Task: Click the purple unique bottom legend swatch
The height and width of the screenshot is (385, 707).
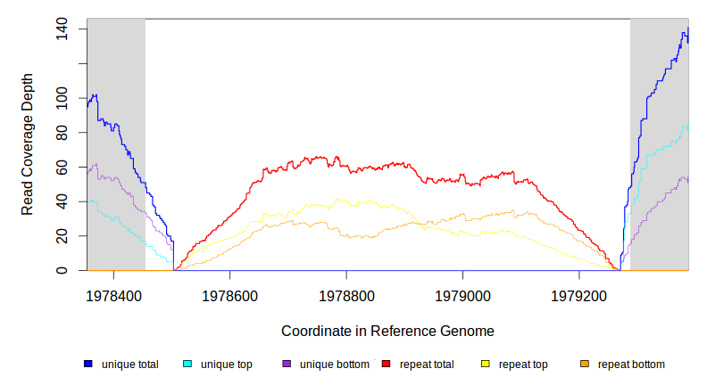Action: coord(287,365)
